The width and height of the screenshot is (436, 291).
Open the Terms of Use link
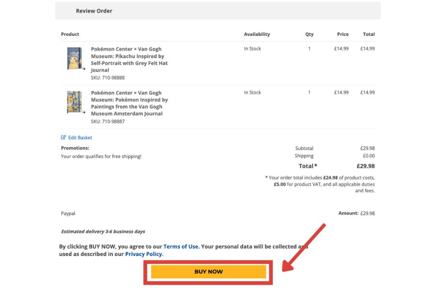(x=181, y=246)
